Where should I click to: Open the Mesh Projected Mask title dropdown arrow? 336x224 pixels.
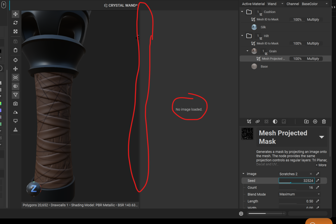coord(322,137)
